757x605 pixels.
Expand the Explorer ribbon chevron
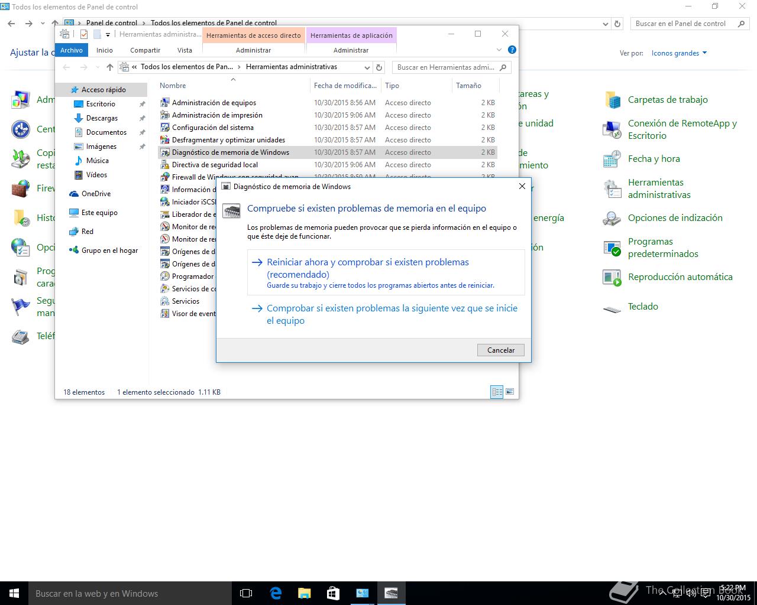point(499,50)
